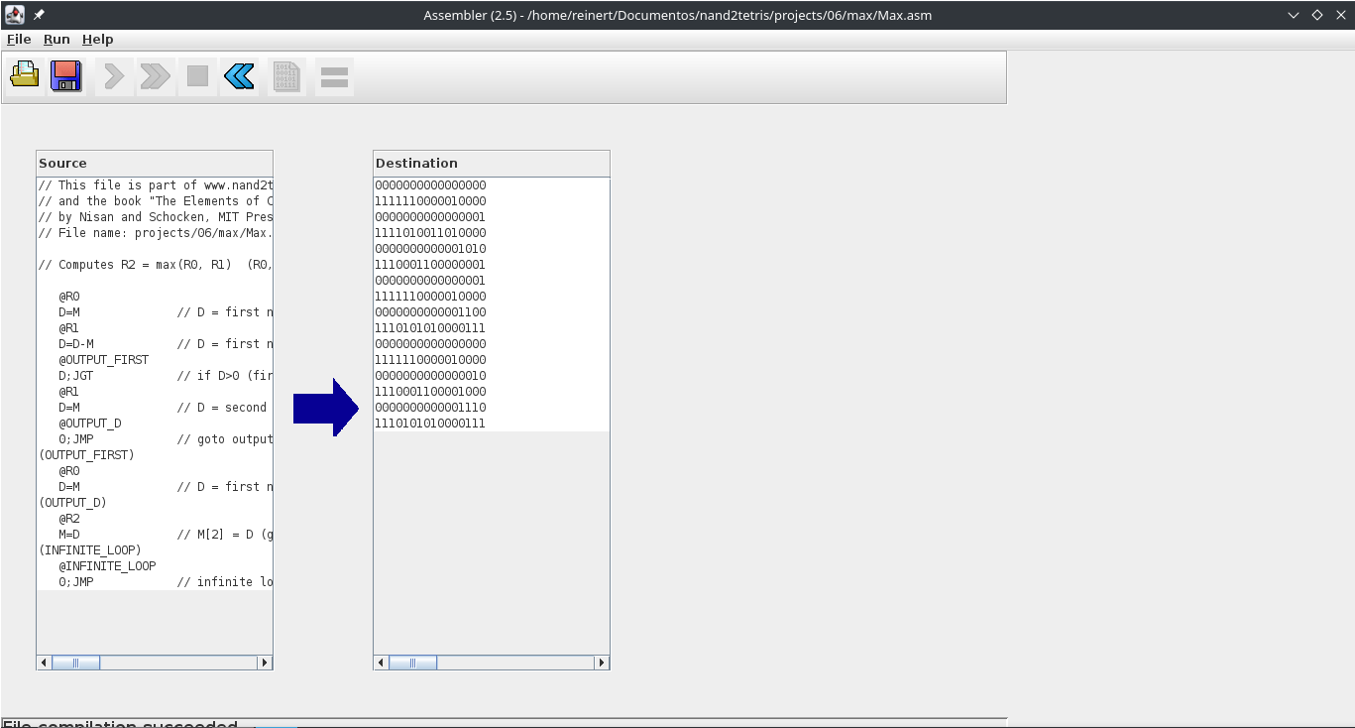Click the Destination panel horizontal scrollbar thumb
The width and height of the screenshot is (1355, 728).
(412, 663)
